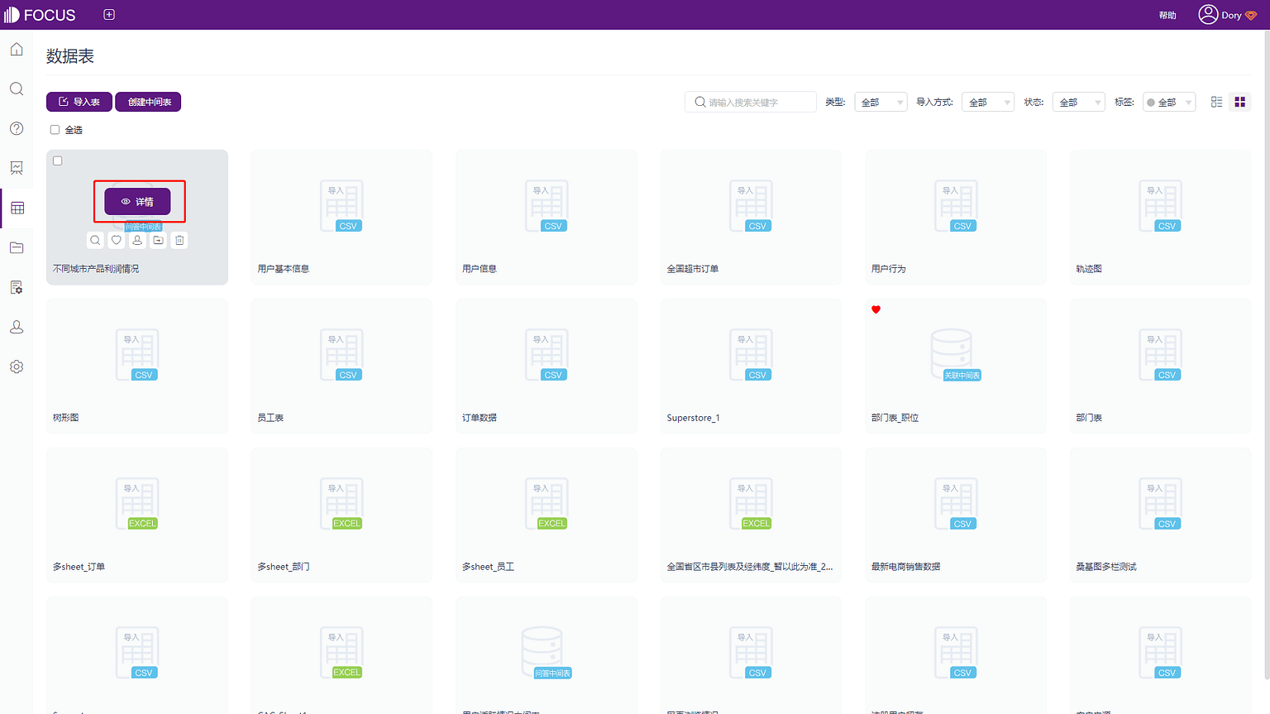Click the 详情 details button

pos(137,201)
